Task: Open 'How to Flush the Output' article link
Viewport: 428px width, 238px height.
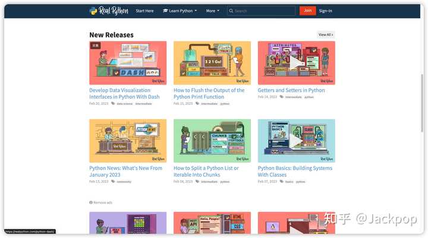Action: click(209, 93)
